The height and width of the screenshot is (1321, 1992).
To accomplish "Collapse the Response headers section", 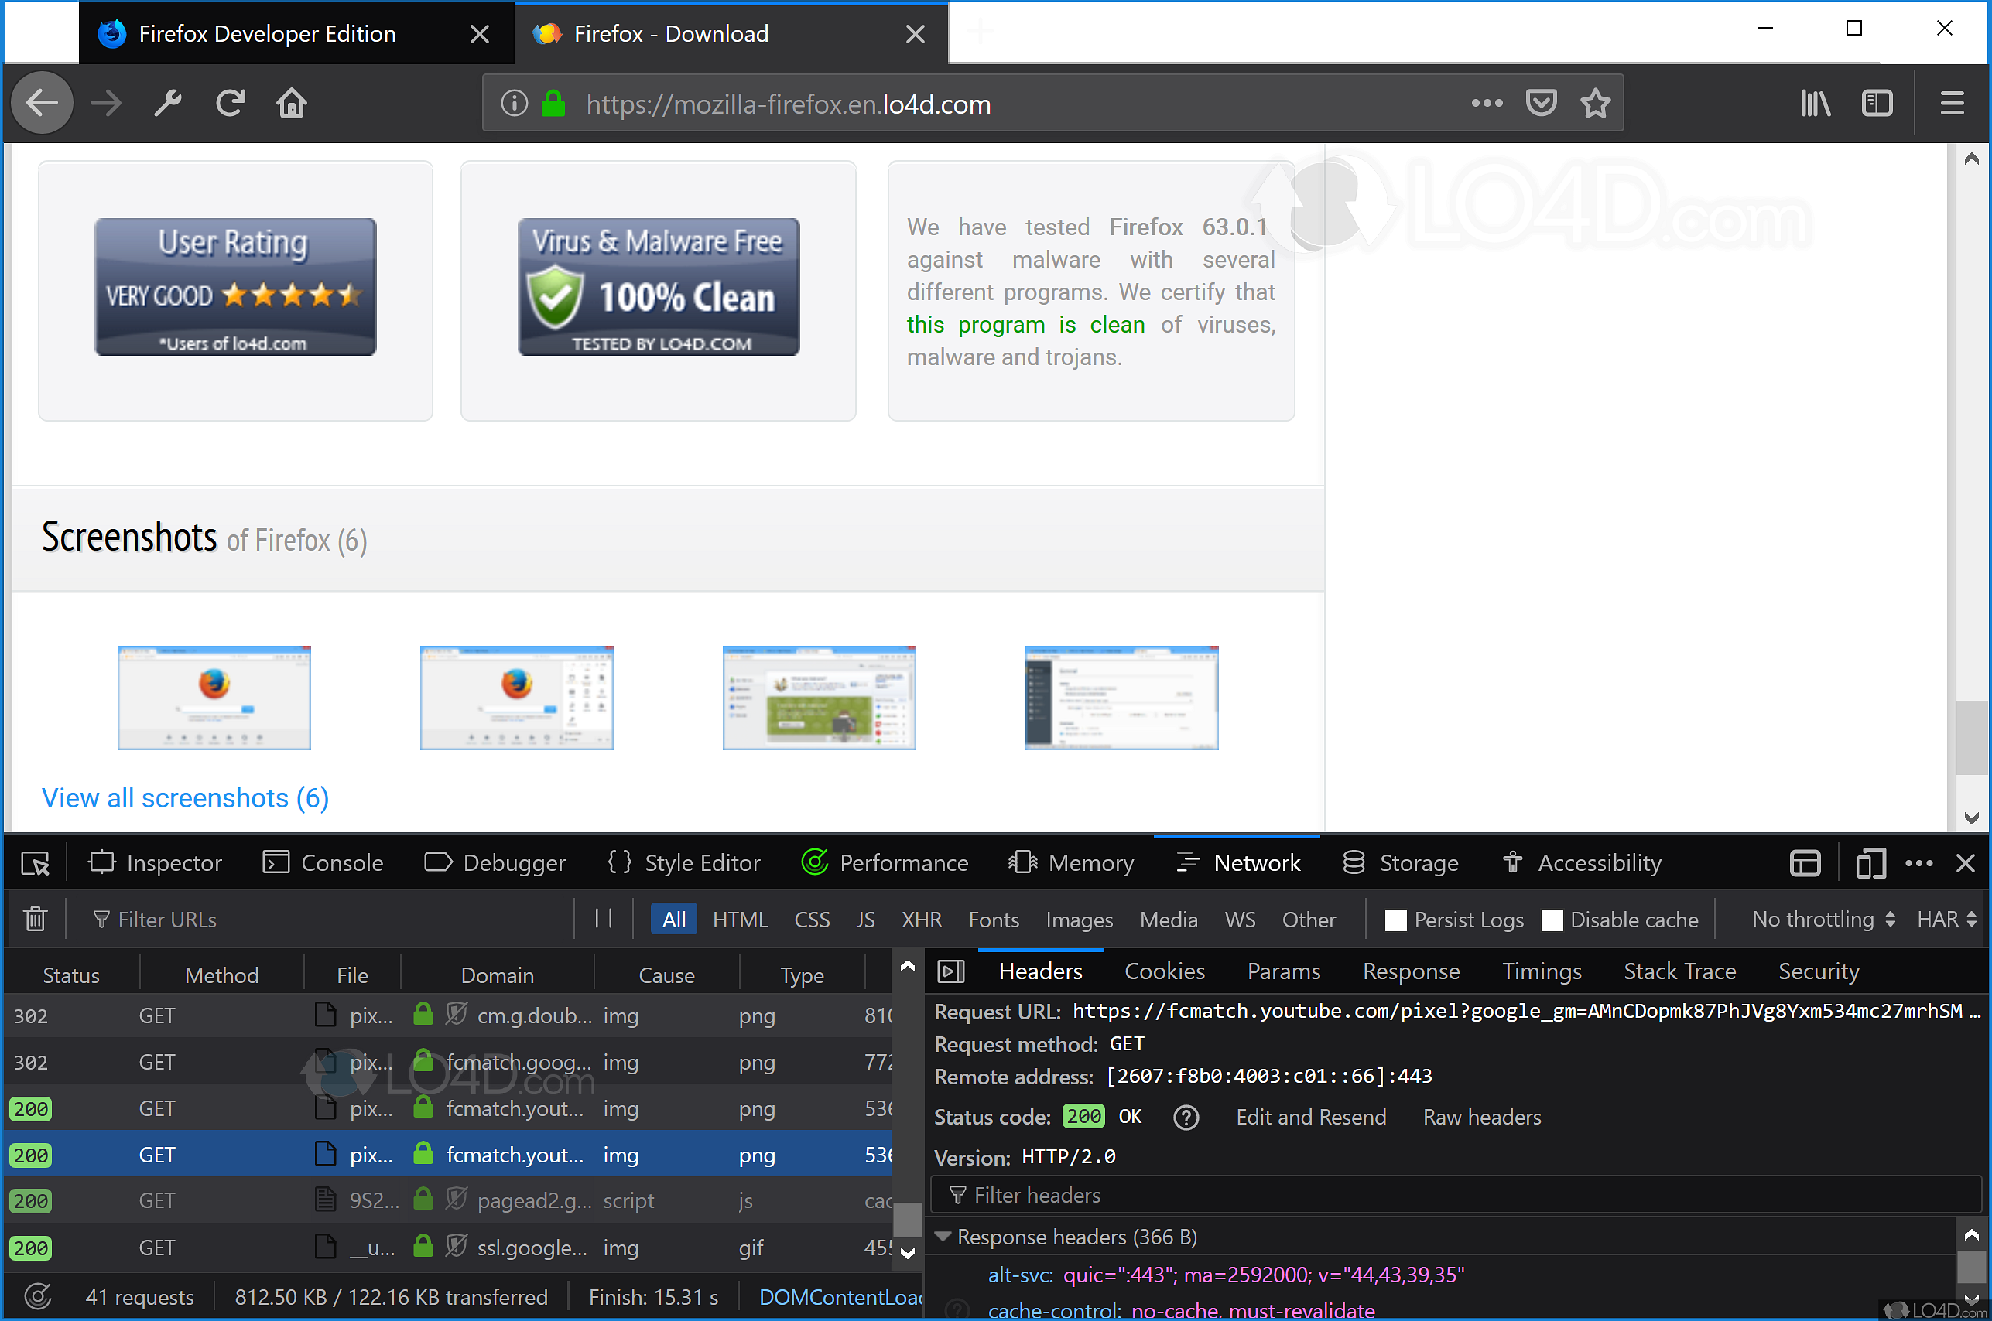I will [943, 1237].
